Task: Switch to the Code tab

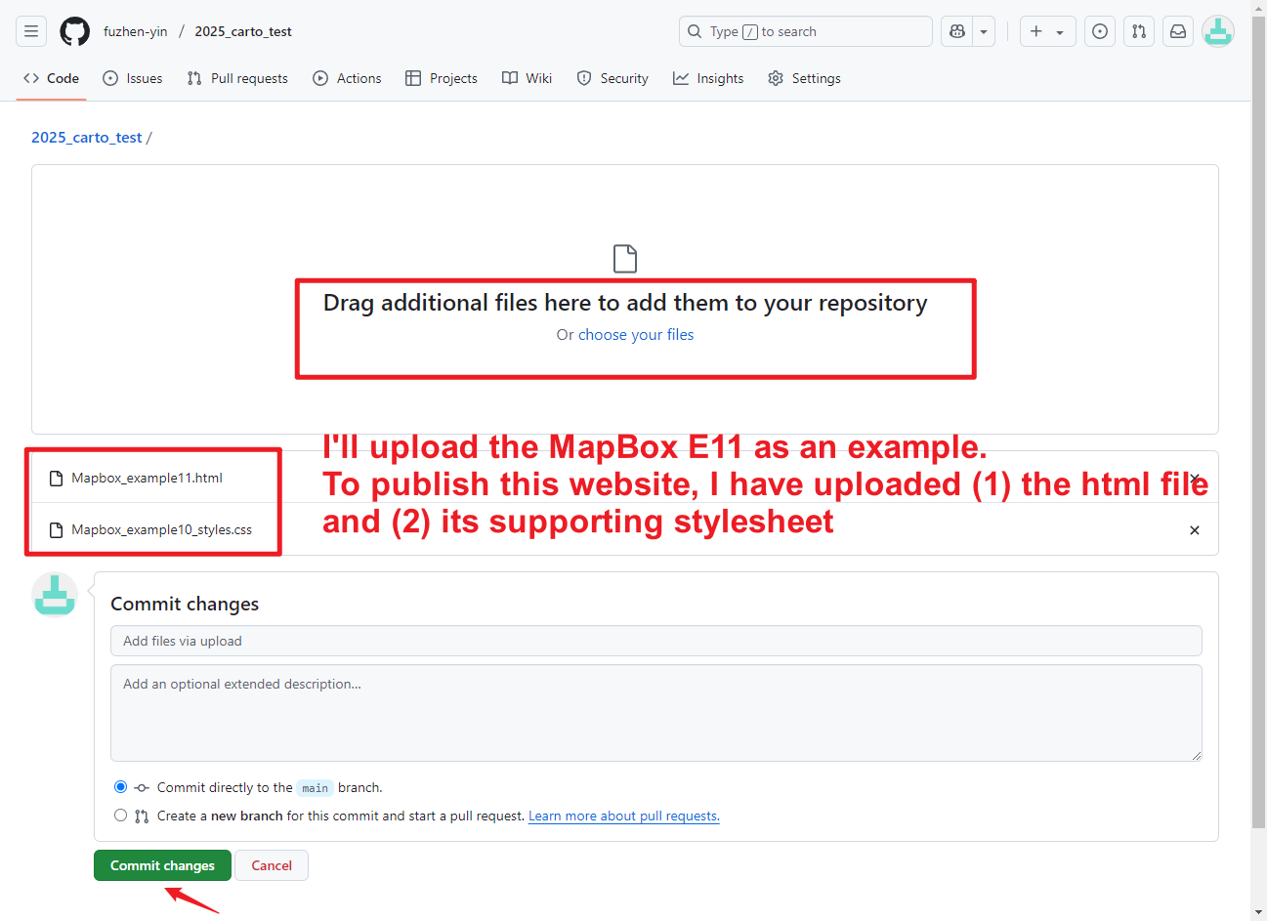Action: pyautogui.click(x=52, y=78)
